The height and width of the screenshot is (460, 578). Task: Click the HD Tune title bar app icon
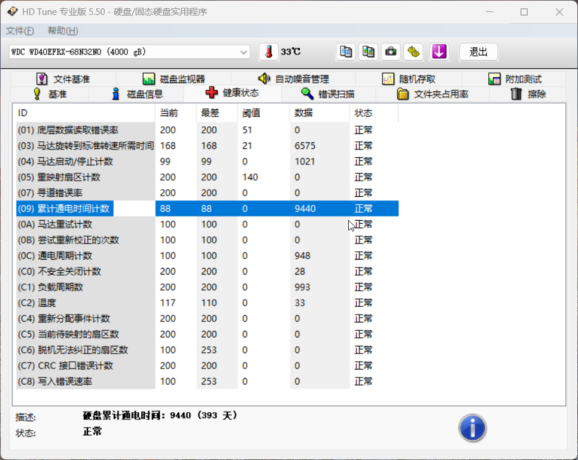[12, 11]
